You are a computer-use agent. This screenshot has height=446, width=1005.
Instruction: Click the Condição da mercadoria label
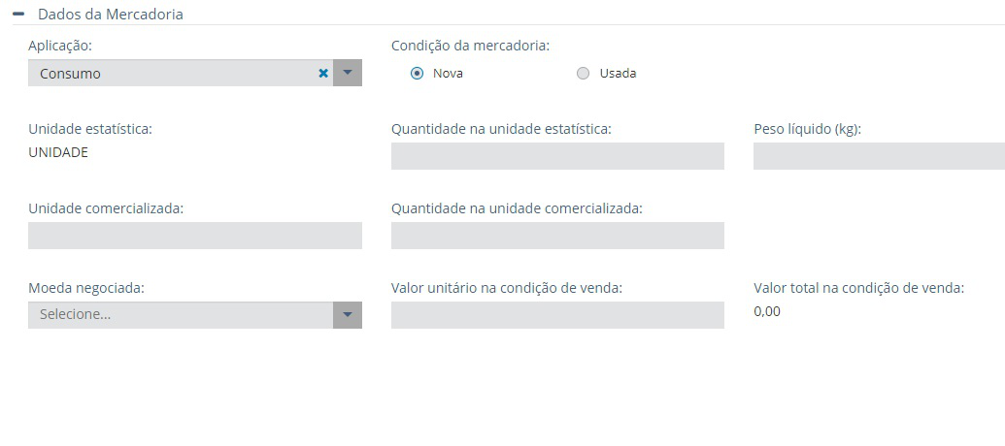click(x=470, y=46)
